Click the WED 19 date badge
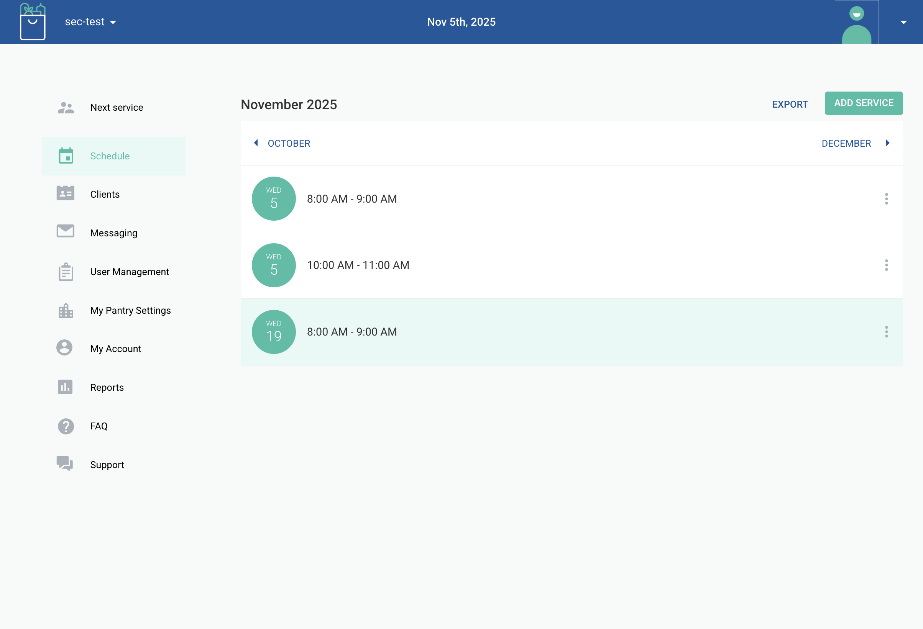Image resolution: width=923 pixels, height=629 pixels. 274,332
